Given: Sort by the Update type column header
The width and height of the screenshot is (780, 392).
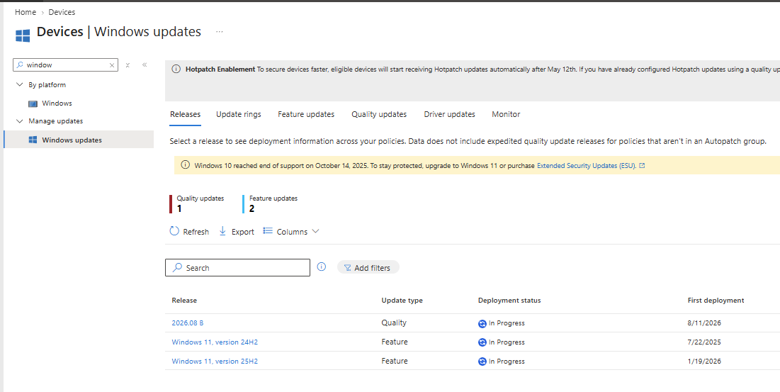Looking at the screenshot, I should [x=402, y=301].
